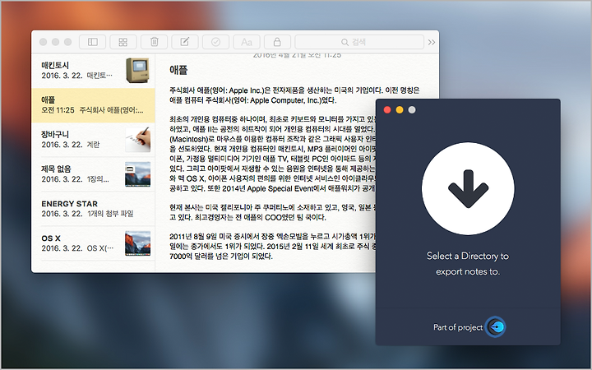
Task: Open the OS X note
Action: pyautogui.click(x=93, y=243)
